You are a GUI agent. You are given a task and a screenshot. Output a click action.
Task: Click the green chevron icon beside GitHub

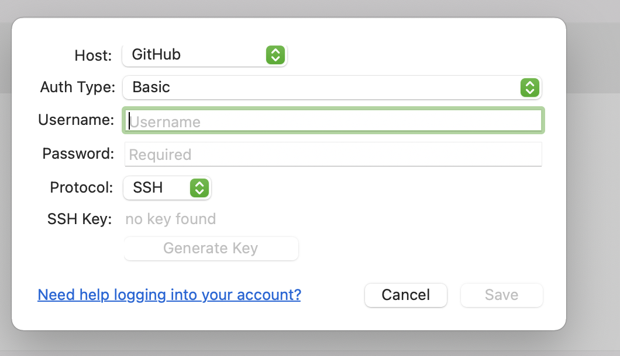[275, 55]
